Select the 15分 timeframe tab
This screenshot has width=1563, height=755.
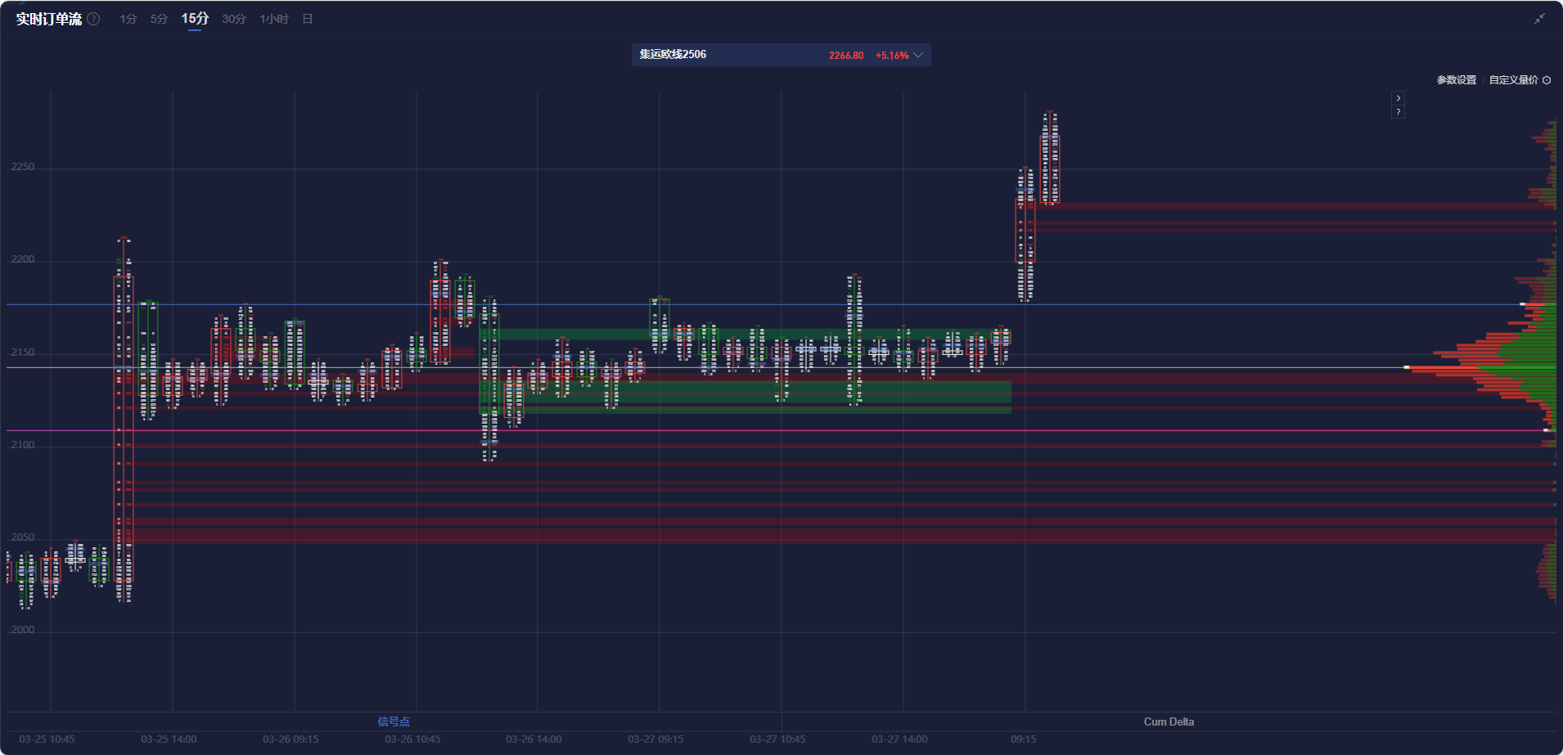point(195,19)
